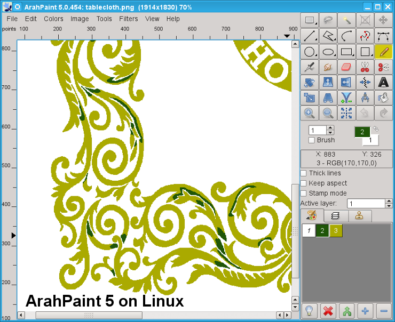Select the highlighted pencil tool
The image size is (395, 322).
(383, 52)
